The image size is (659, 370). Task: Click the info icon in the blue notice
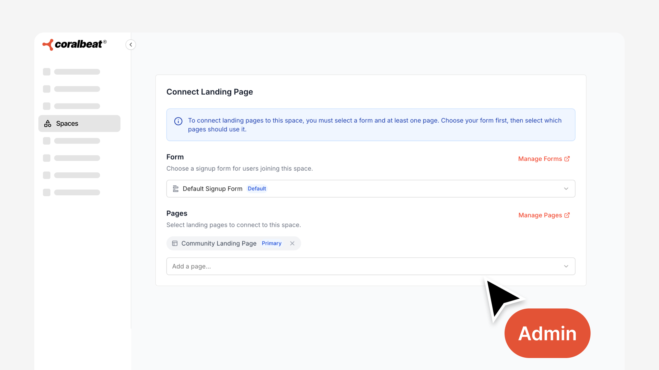[178, 121]
